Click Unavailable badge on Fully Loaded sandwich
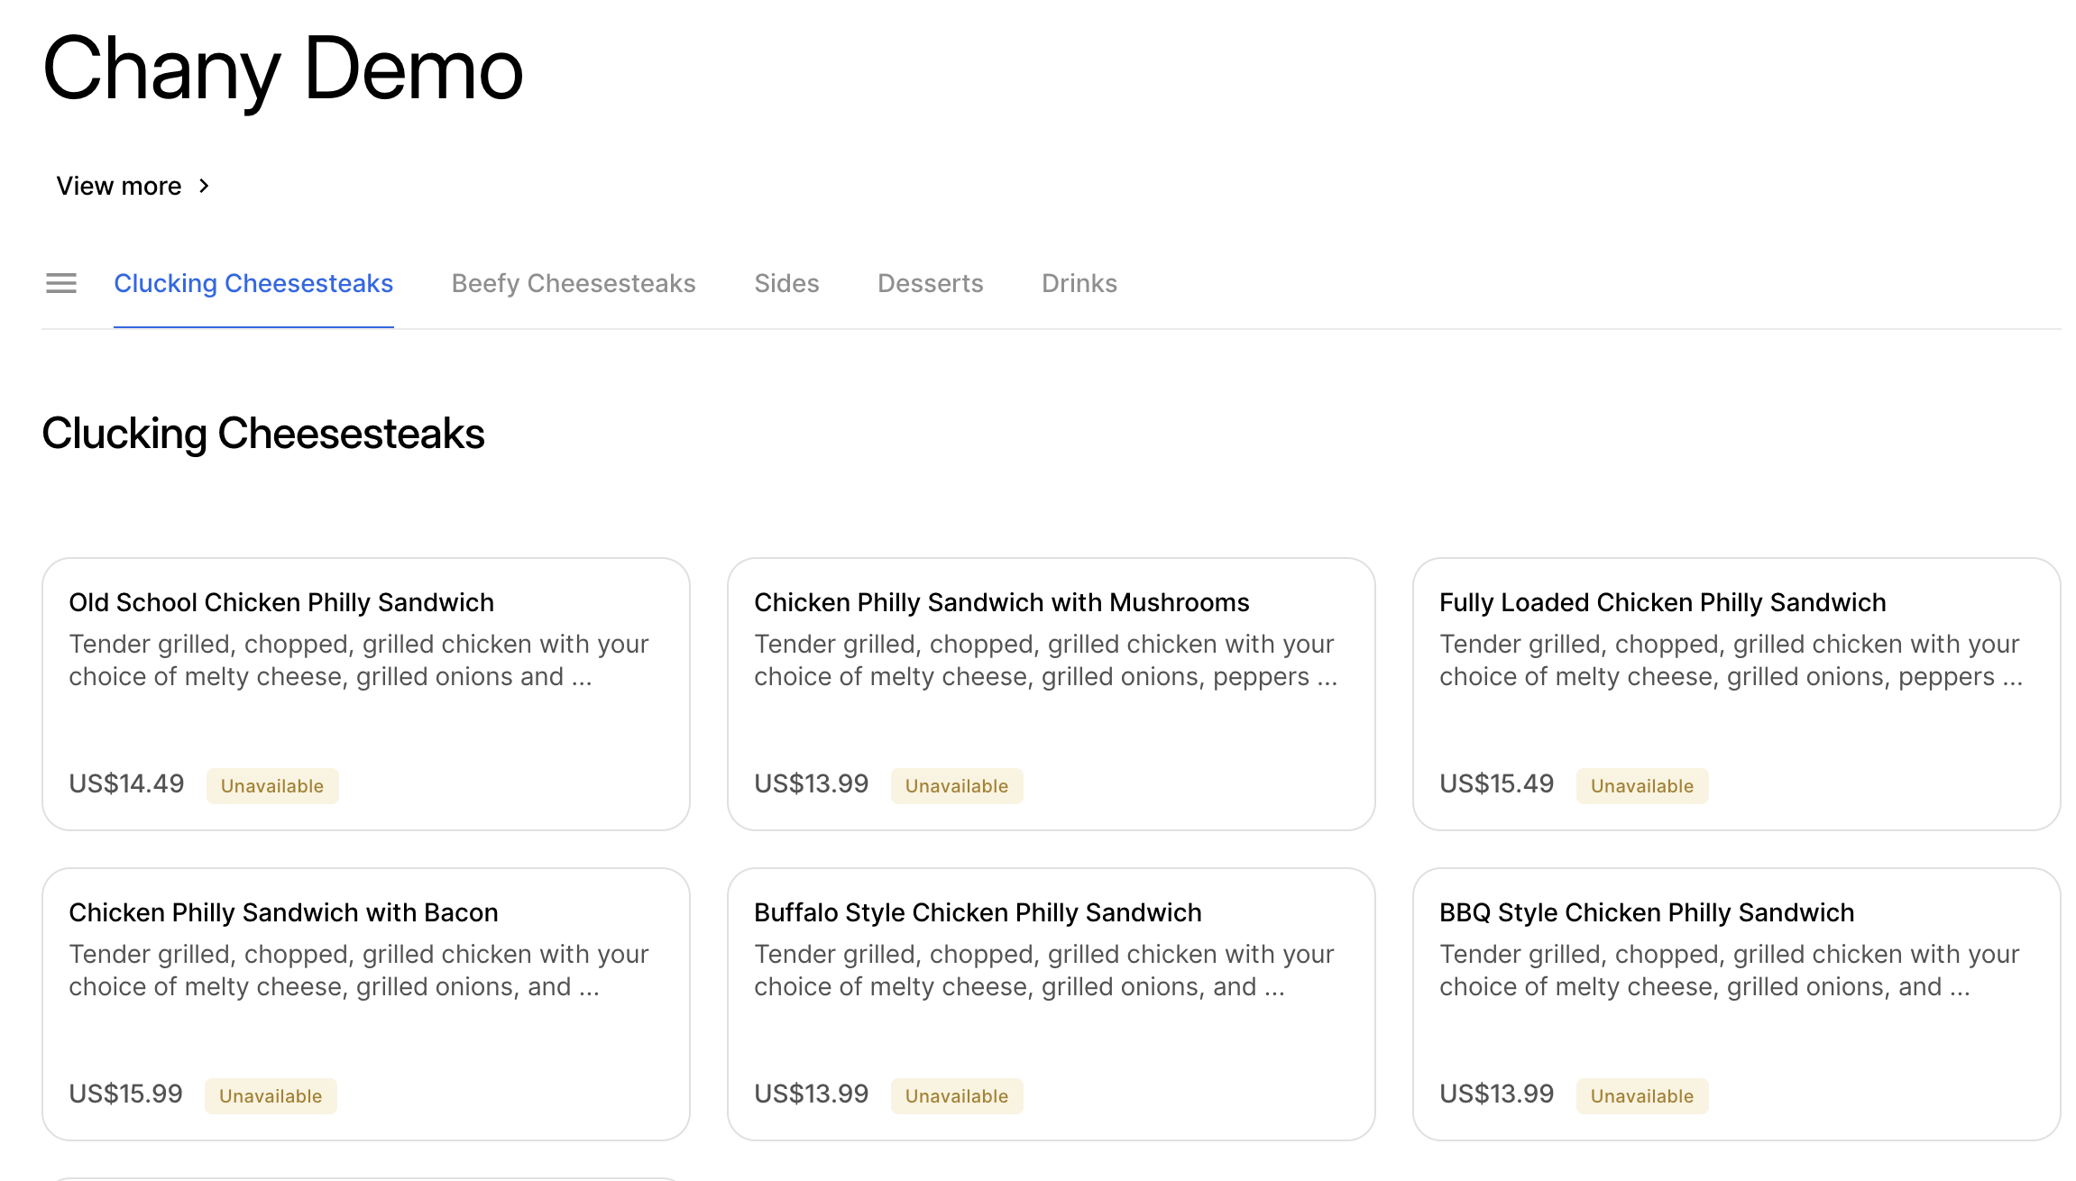The width and height of the screenshot is (2076, 1181). tap(1641, 786)
